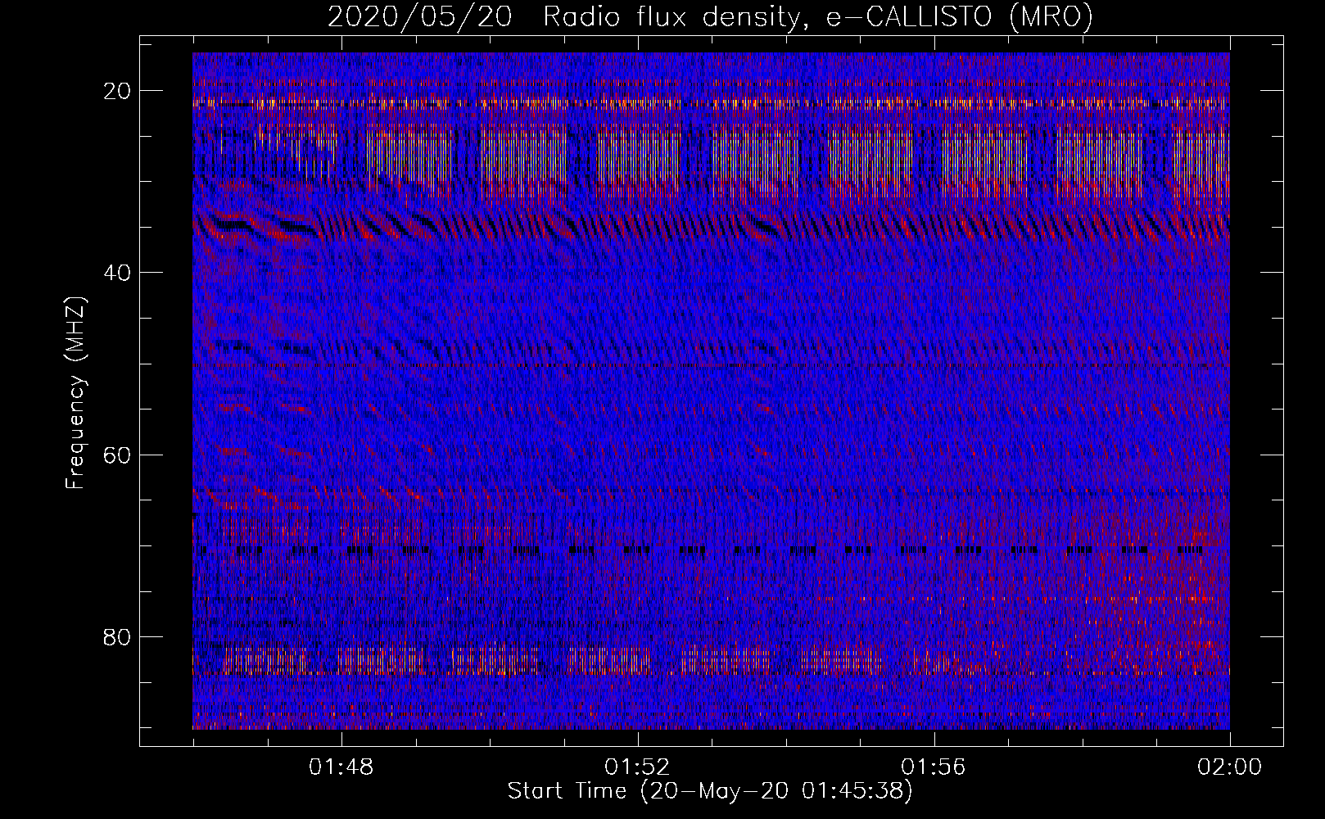Image resolution: width=1325 pixels, height=819 pixels.
Task: Click the 20 frequency tick label
Action: pyautogui.click(x=118, y=91)
